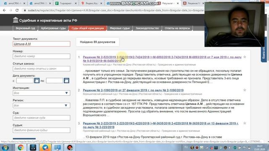The width and height of the screenshot is (269, 151).
Task: Open the 'по' date calendar picker
Action: (x=66, y=81)
